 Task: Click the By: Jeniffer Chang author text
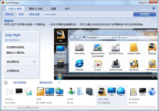tap(44, 103)
